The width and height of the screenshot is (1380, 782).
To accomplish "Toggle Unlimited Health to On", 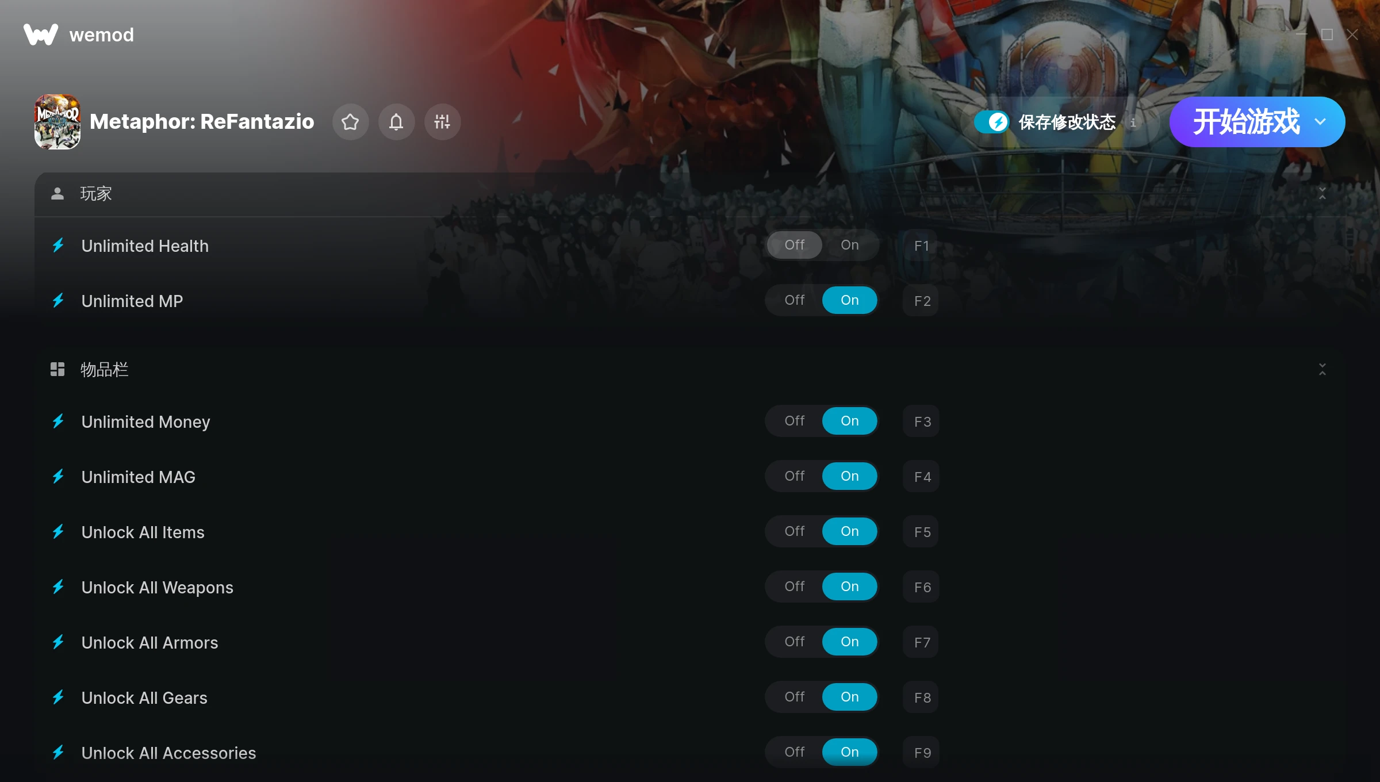I will tap(850, 244).
